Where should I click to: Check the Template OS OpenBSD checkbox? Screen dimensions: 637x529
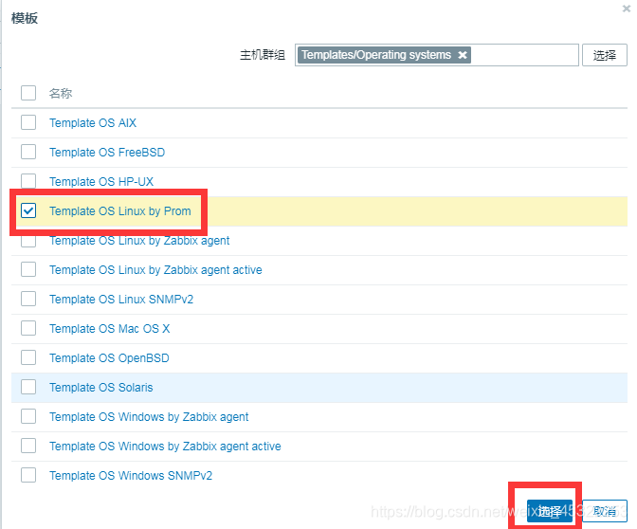click(28, 357)
